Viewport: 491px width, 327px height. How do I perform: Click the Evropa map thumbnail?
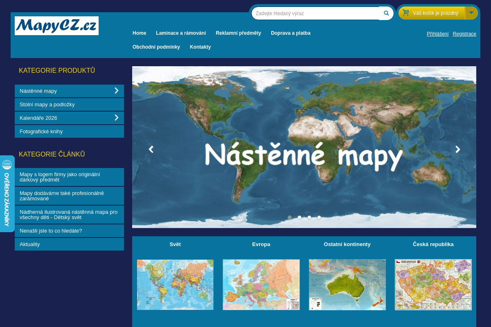click(x=261, y=284)
